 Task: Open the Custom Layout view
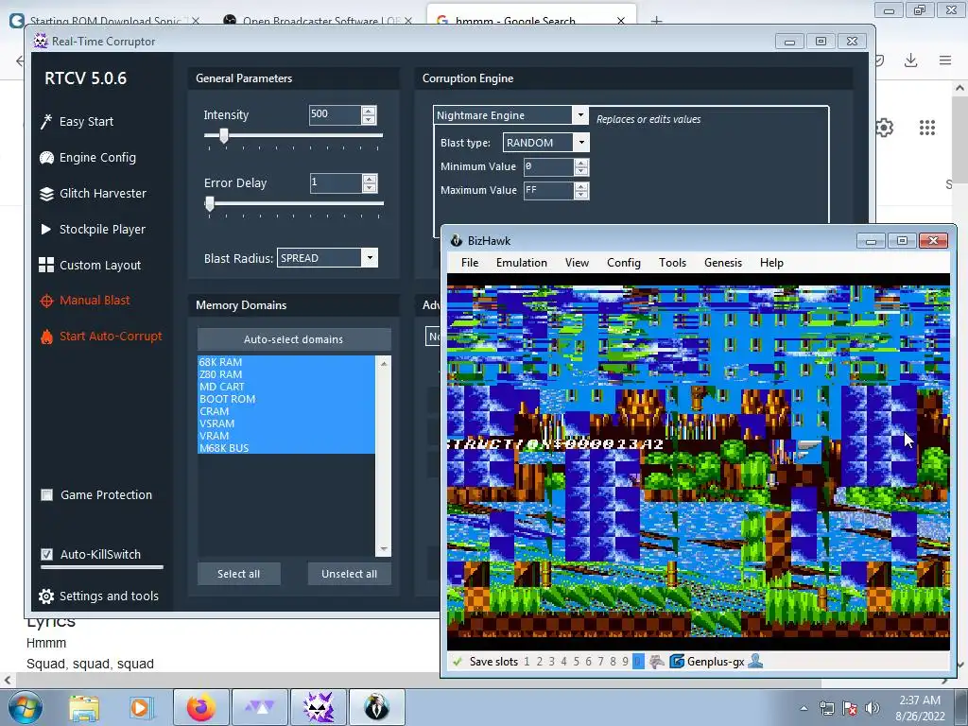[90, 265]
